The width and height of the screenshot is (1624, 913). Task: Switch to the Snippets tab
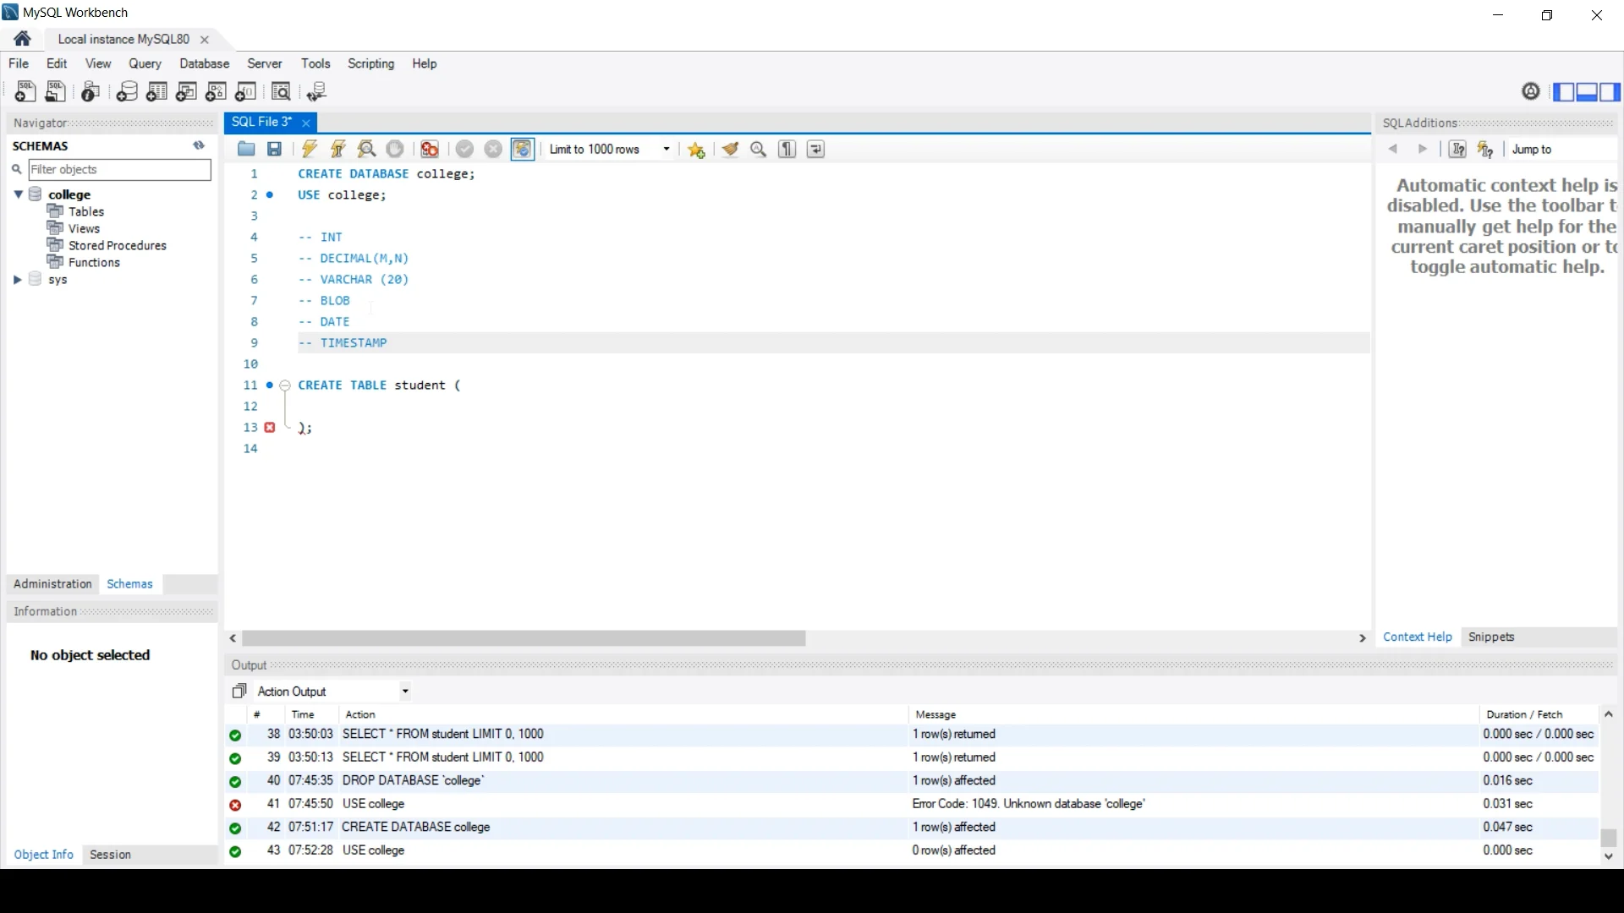coord(1492,637)
